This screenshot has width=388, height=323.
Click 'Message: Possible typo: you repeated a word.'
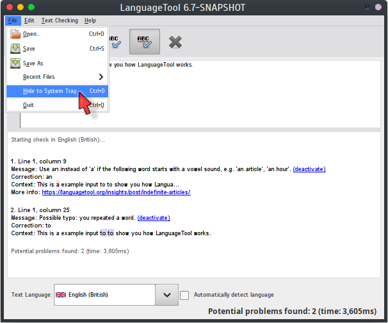click(73, 218)
